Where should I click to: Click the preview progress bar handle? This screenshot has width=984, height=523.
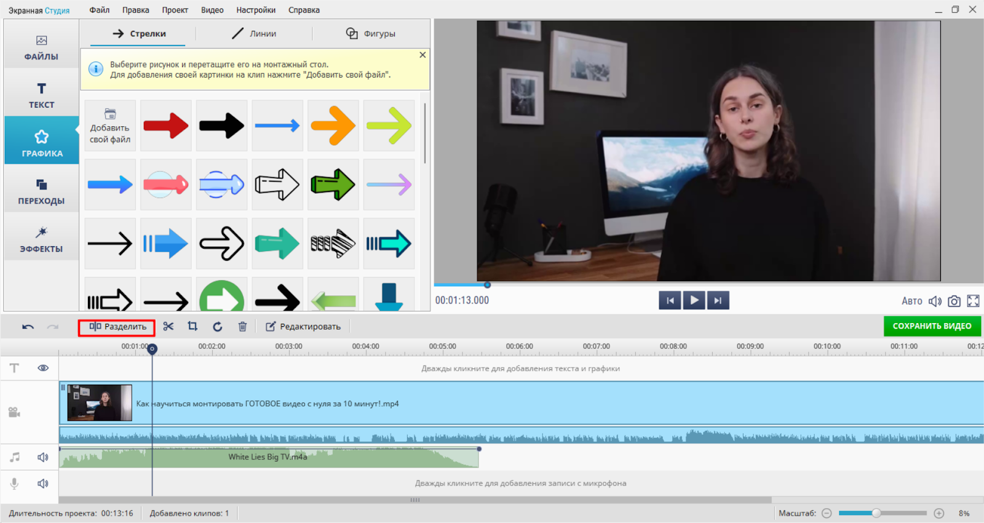tap(487, 285)
